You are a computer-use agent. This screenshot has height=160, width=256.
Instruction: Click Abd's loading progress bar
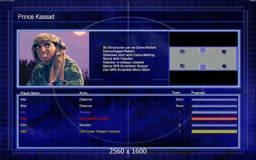214,99
